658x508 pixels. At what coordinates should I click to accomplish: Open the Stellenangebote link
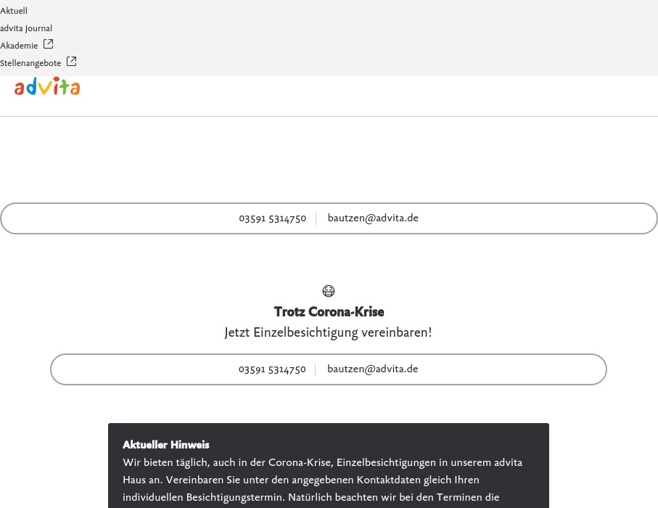click(30, 63)
